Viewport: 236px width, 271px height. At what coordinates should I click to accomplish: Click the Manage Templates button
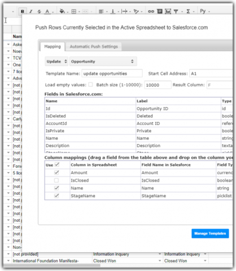pos(210,233)
